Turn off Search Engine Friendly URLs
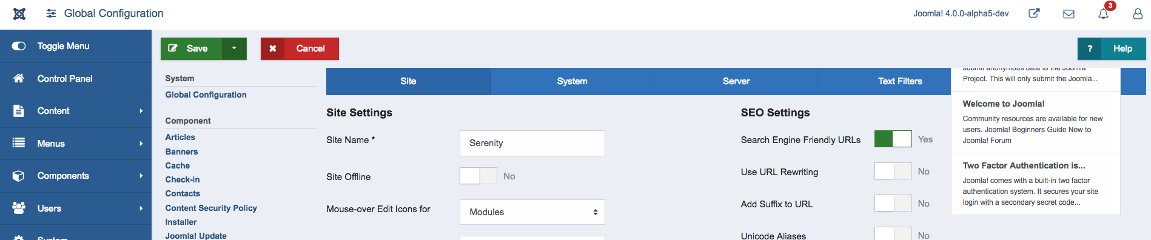This screenshot has height=240, width=1151. [x=893, y=139]
